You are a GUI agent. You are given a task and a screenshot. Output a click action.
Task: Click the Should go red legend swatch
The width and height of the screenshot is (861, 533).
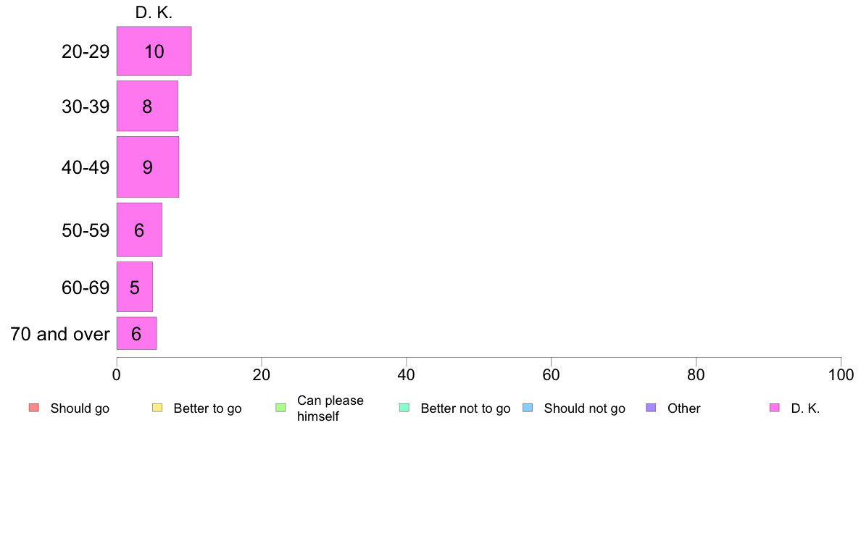tap(34, 408)
